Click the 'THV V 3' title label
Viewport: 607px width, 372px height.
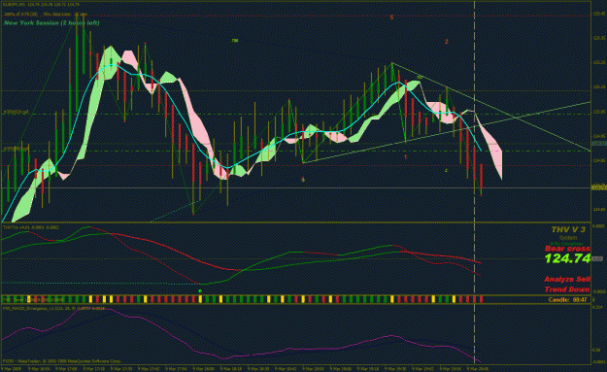(x=568, y=229)
